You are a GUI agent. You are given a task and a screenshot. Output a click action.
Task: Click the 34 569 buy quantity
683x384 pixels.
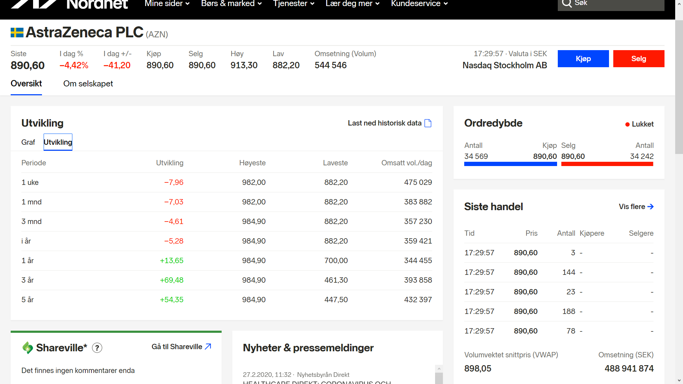point(476,156)
